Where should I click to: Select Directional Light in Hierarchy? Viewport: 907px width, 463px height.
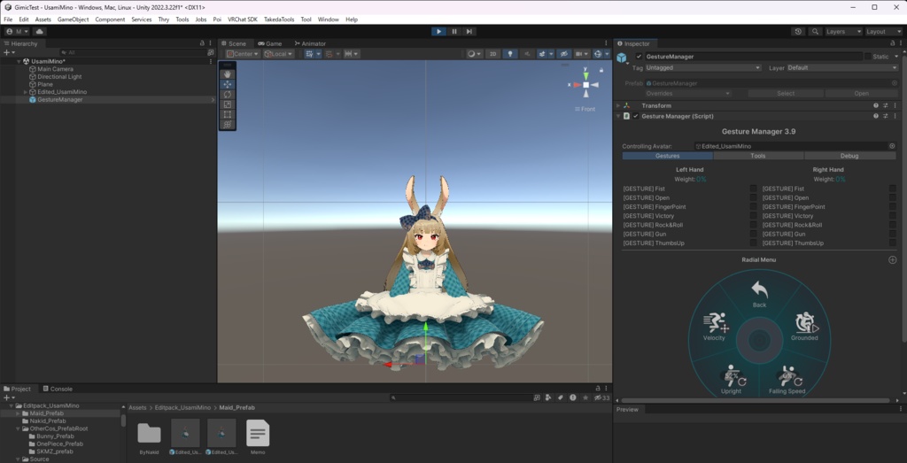pos(59,76)
